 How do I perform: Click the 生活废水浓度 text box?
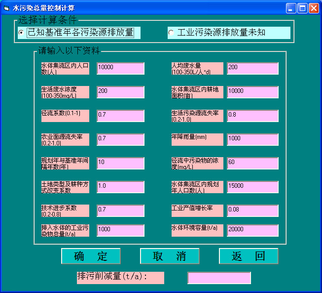point(120,92)
